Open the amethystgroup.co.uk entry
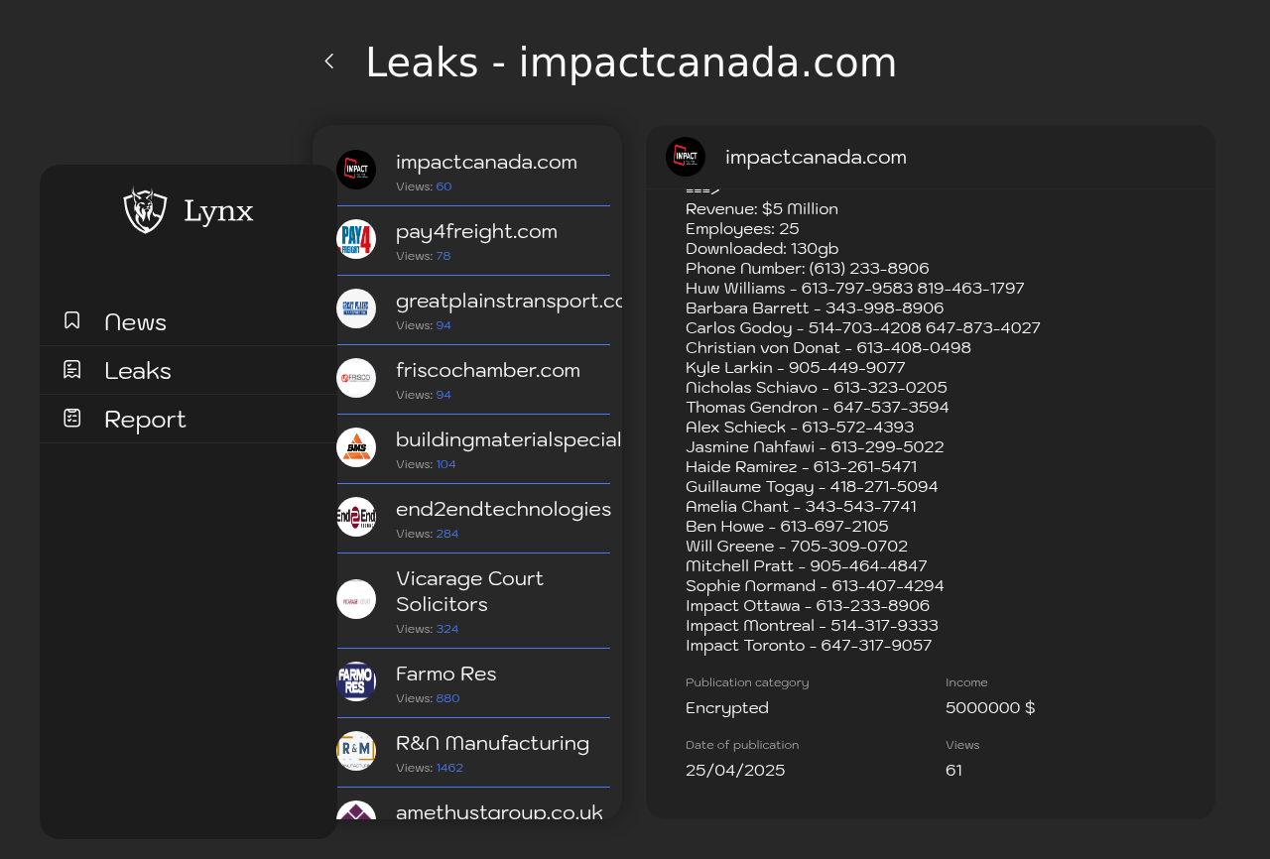This screenshot has height=859, width=1270. point(473,808)
